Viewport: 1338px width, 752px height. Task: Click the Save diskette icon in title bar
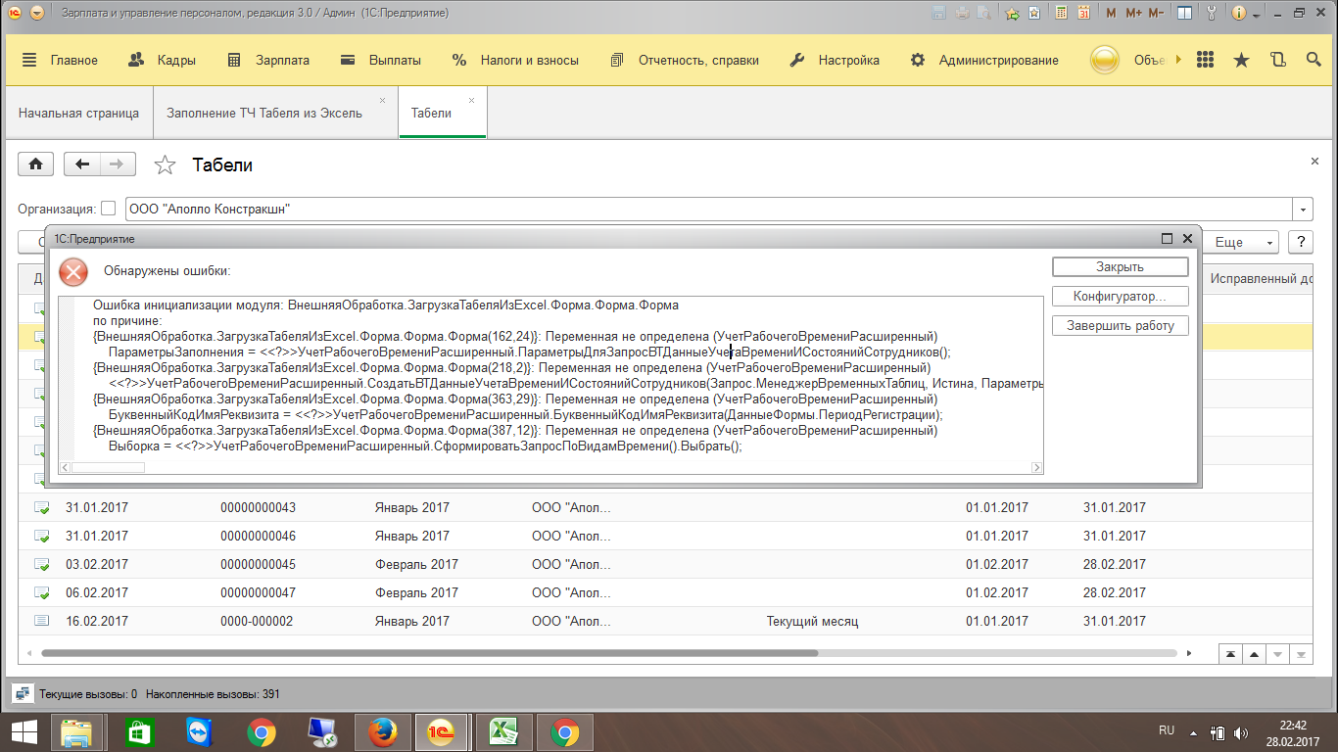pos(939,14)
